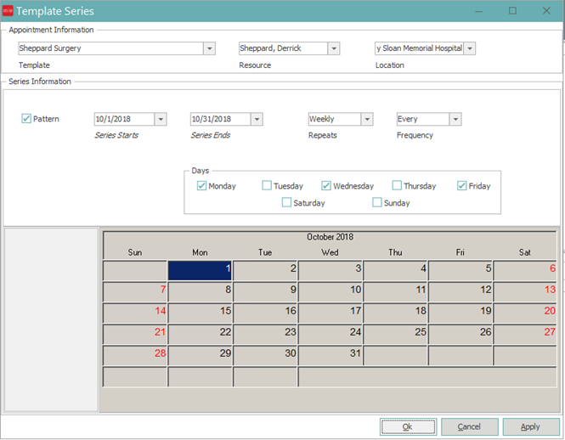This screenshot has height=440, width=565.
Task: Click the Cancel button
Action: click(x=470, y=427)
